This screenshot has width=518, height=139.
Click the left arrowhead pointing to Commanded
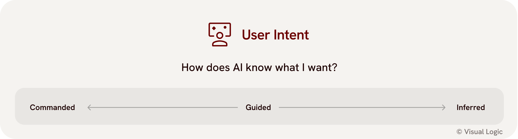point(89,107)
